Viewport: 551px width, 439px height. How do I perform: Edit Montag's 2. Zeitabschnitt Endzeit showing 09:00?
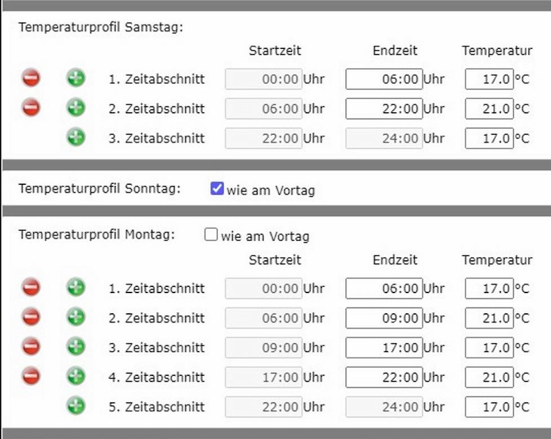tap(384, 317)
